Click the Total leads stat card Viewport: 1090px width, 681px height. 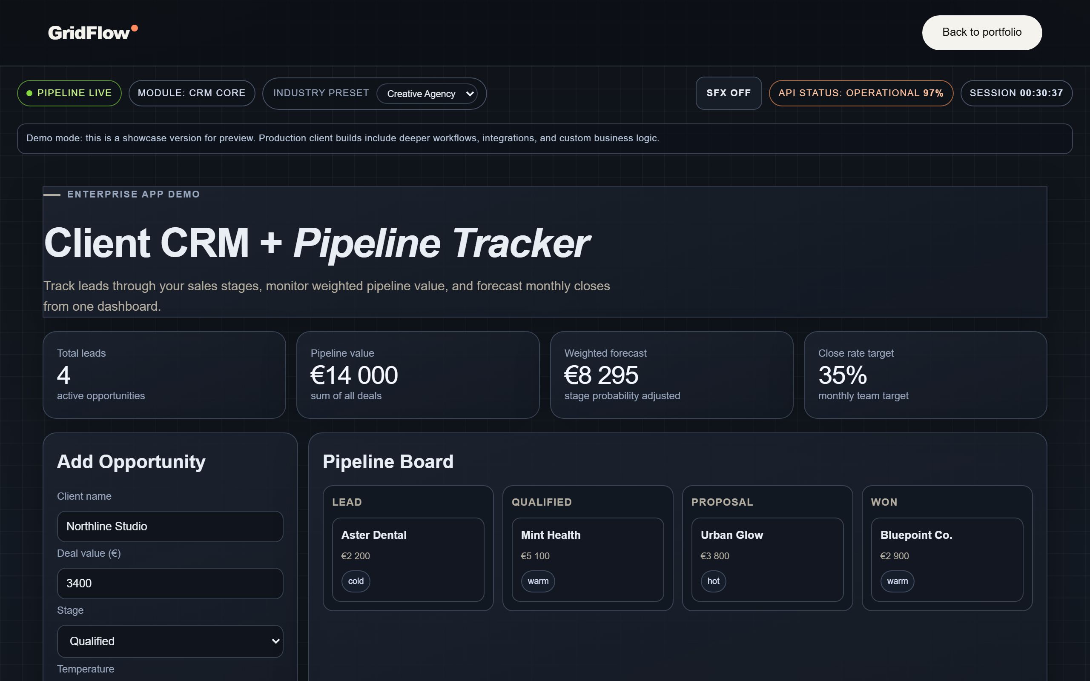point(164,375)
